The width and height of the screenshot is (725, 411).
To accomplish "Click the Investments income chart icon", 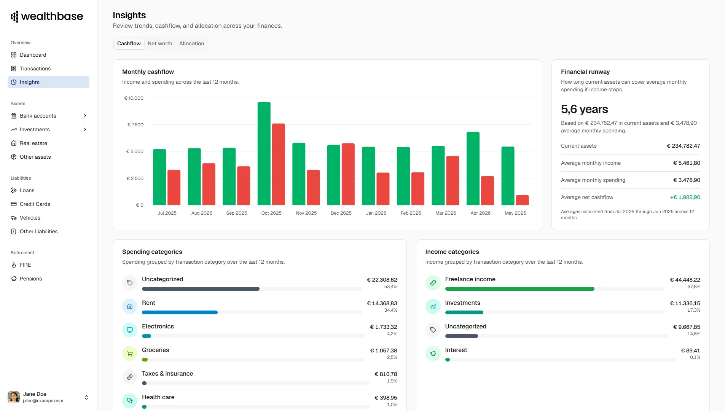I will pyautogui.click(x=433, y=306).
